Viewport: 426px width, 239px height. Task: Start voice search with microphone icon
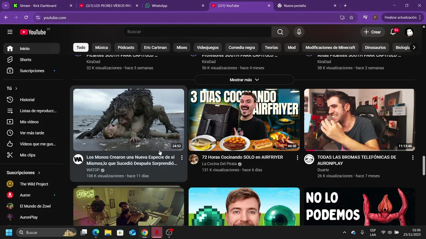click(299, 32)
